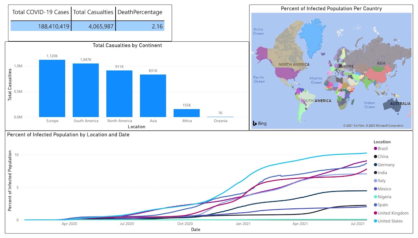The height and width of the screenshot is (238, 418).
Task: Select the Africa casualties bar
Action: (187, 113)
